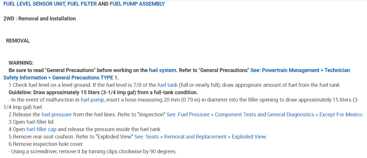
Task: Open the Powertrain Management General Precautions reference
Action: click(x=300, y=70)
